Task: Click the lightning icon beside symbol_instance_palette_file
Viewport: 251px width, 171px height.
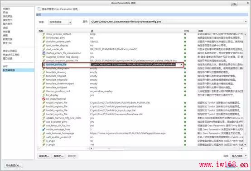Action: pyautogui.click(x=43, y=61)
